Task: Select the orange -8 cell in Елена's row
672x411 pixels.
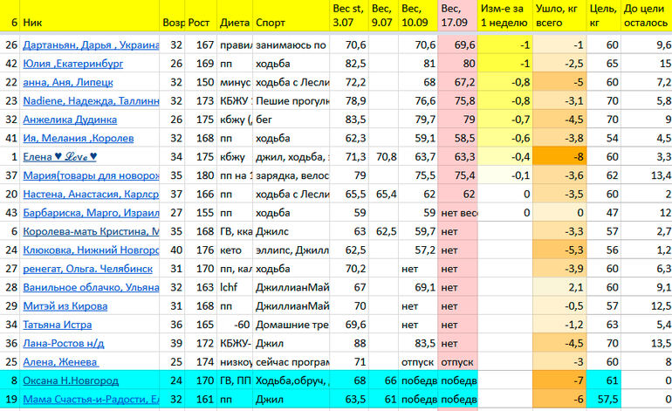Action: pyautogui.click(x=559, y=157)
